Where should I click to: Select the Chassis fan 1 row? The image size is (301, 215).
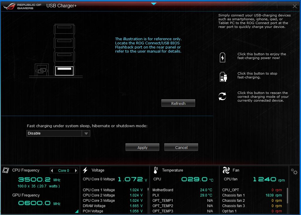pos(252,195)
